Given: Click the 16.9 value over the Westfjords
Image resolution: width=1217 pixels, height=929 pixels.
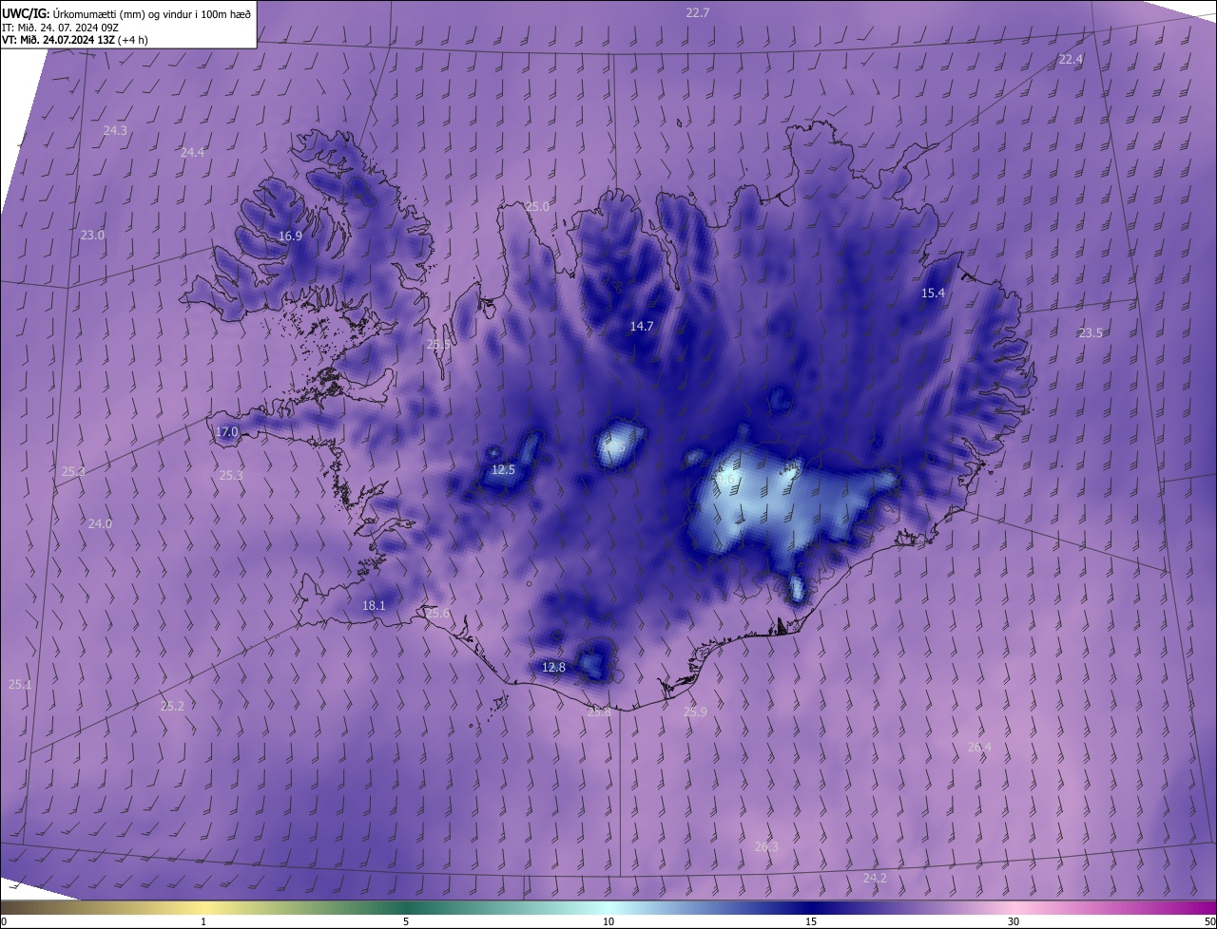Looking at the screenshot, I should coord(290,236).
